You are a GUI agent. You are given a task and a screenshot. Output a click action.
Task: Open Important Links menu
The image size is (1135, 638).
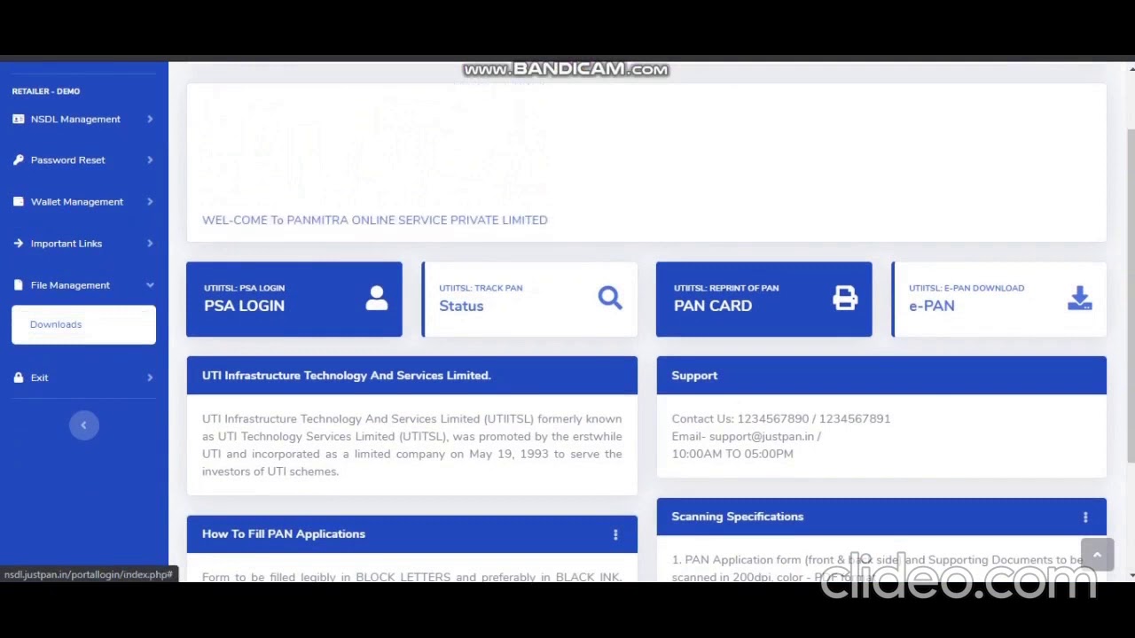[x=83, y=244]
